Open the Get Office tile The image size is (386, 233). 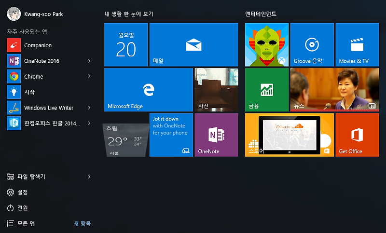[x=357, y=135]
